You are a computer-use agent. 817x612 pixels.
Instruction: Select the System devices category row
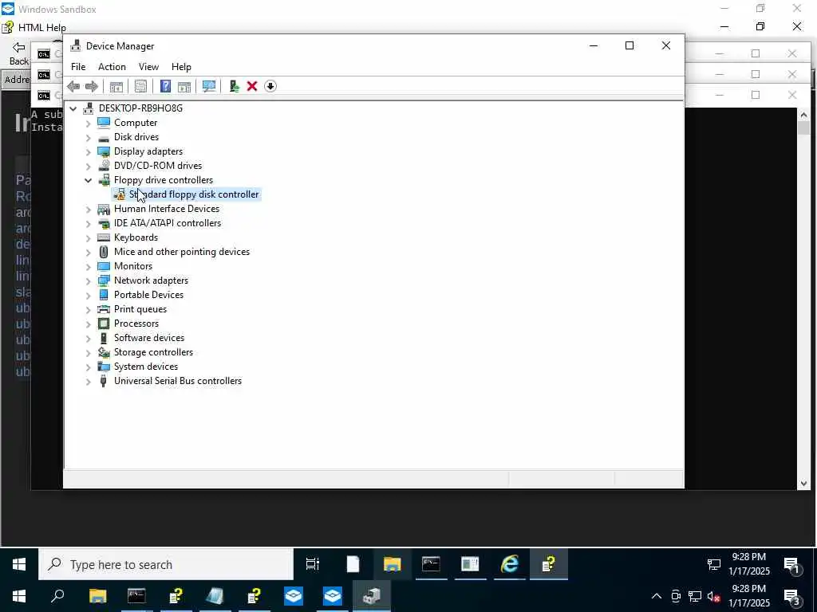[x=146, y=367]
